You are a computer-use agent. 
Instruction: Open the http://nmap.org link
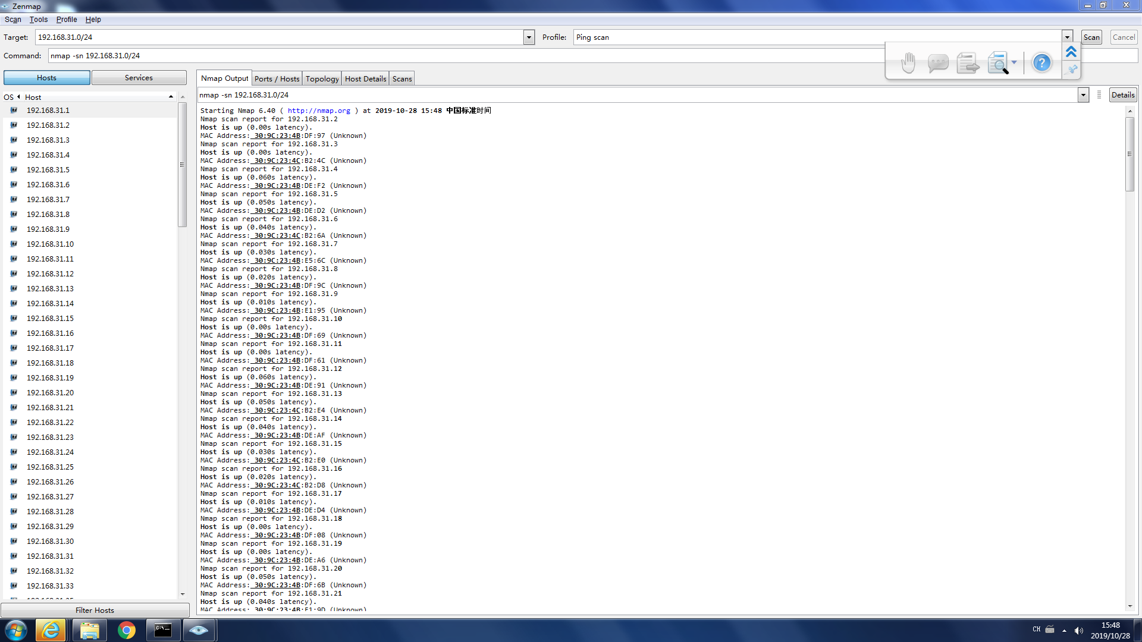point(319,111)
